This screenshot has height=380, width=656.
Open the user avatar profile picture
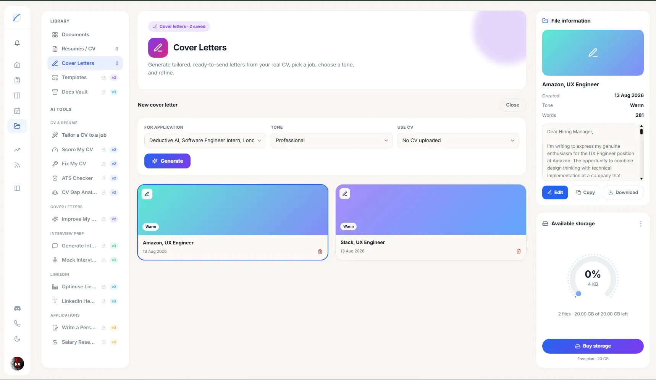coord(17,364)
